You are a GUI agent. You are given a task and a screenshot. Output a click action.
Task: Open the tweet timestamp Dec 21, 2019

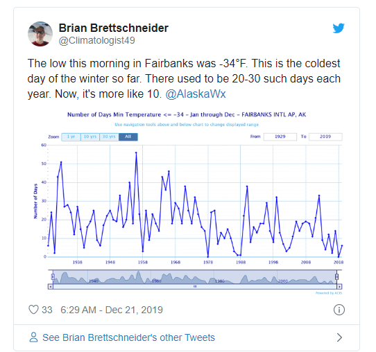pos(112,310)
